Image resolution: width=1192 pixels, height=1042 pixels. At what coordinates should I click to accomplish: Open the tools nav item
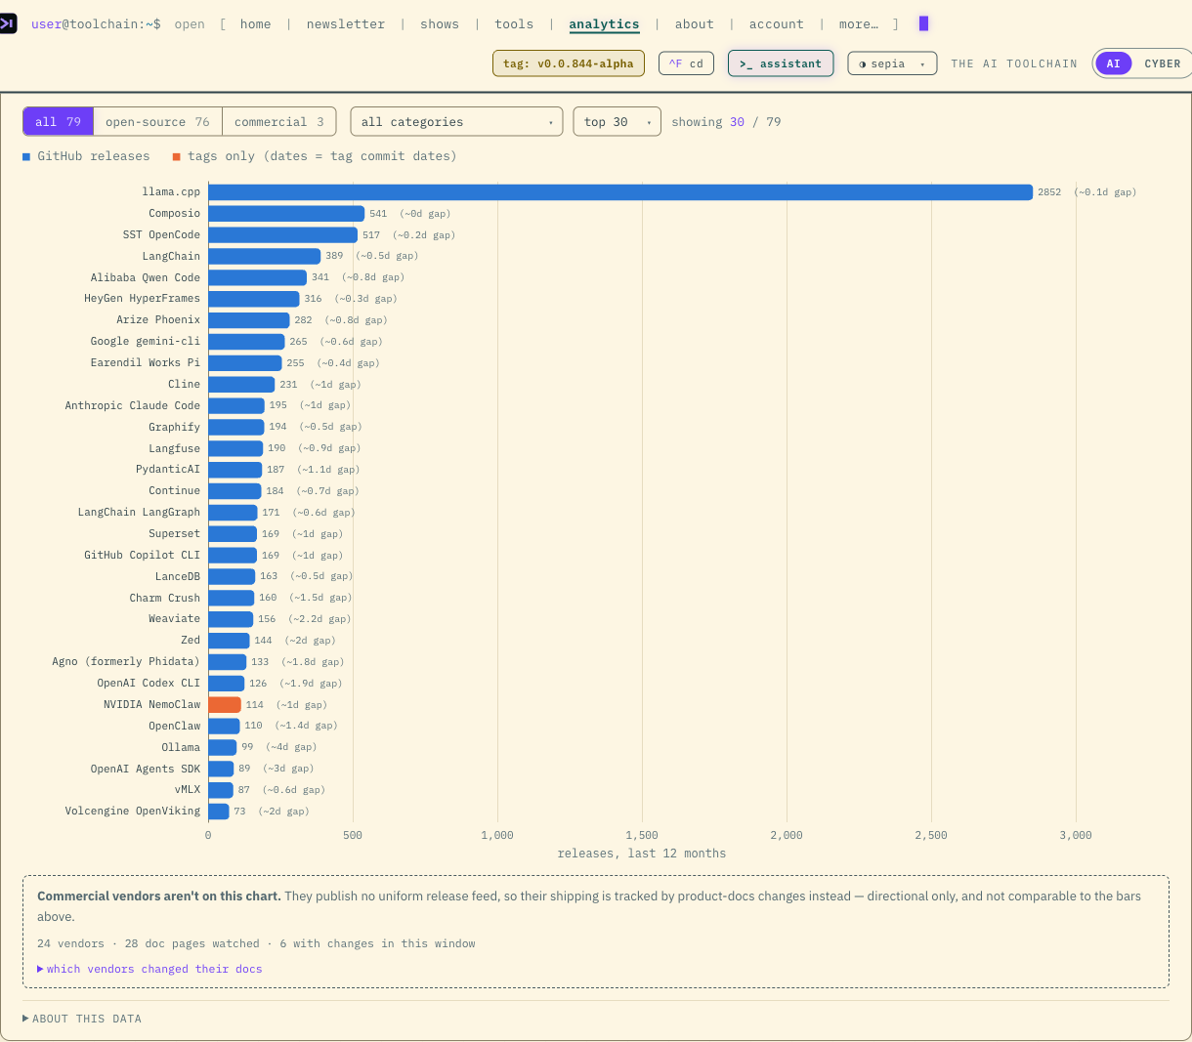point(514,24)
